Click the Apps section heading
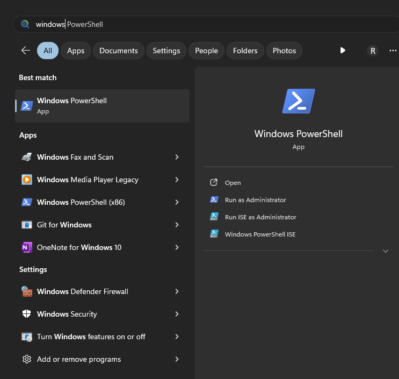The image size is (399, 379). pos(28,135)
